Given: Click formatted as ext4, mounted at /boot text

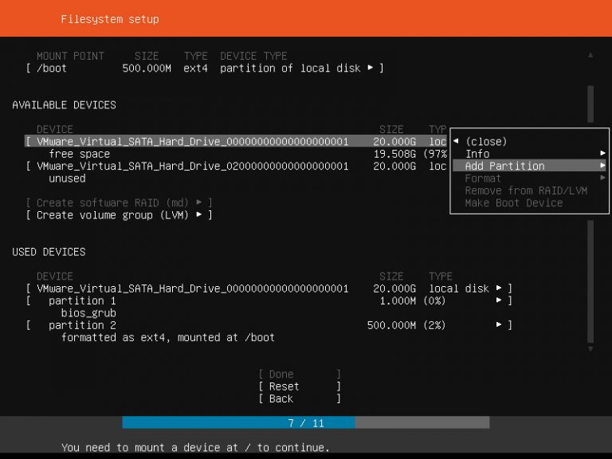Looking at the screenshot, I should [x=168, y=337].
